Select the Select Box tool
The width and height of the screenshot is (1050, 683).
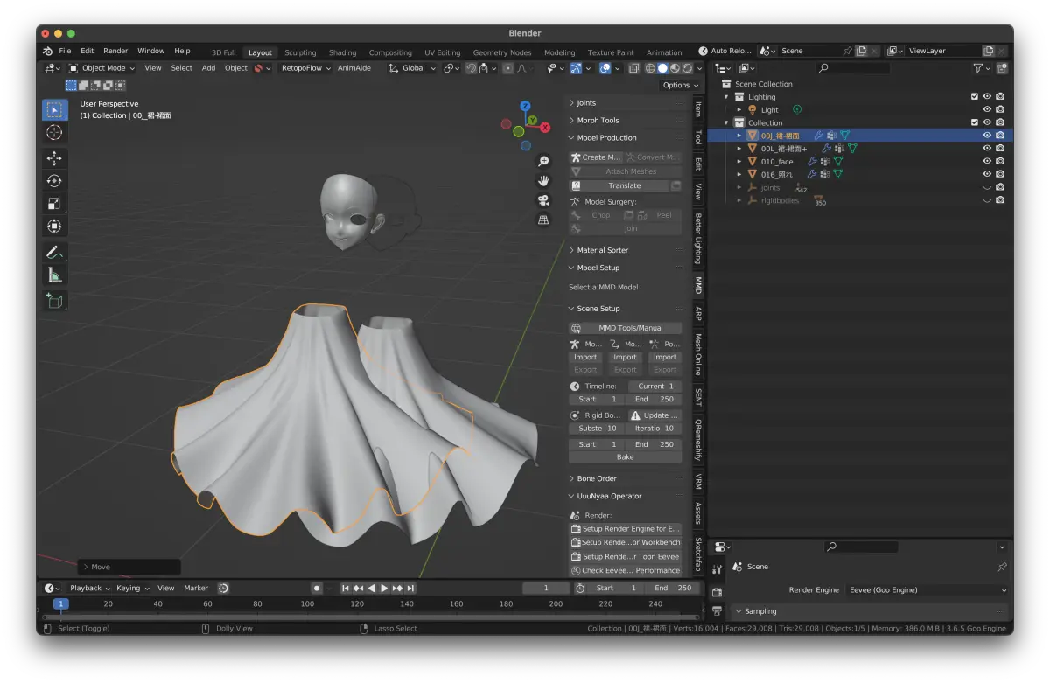pyautogui.click(x=54, y=110)
